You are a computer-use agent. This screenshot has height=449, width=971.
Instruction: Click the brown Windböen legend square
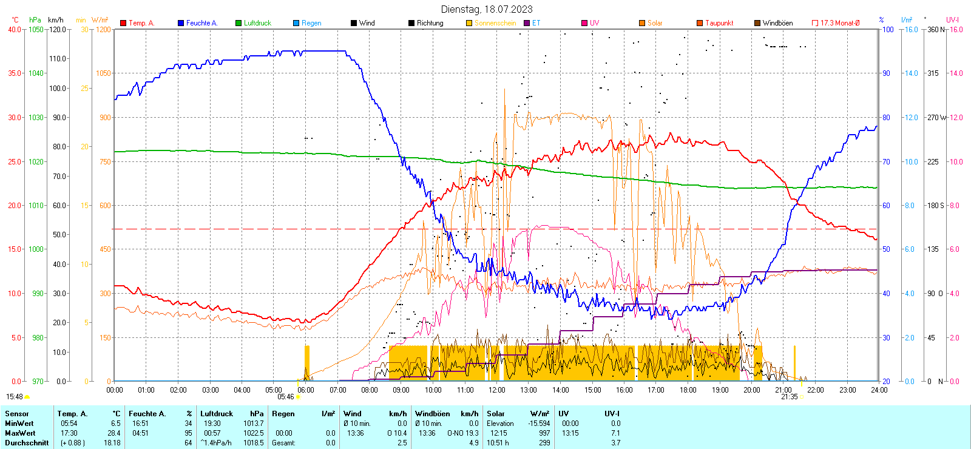(757, 23)
